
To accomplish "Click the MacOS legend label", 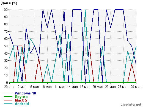I will point(21,100).
